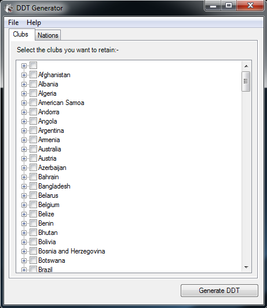Expand the Albania clubs list

[24, 85]
